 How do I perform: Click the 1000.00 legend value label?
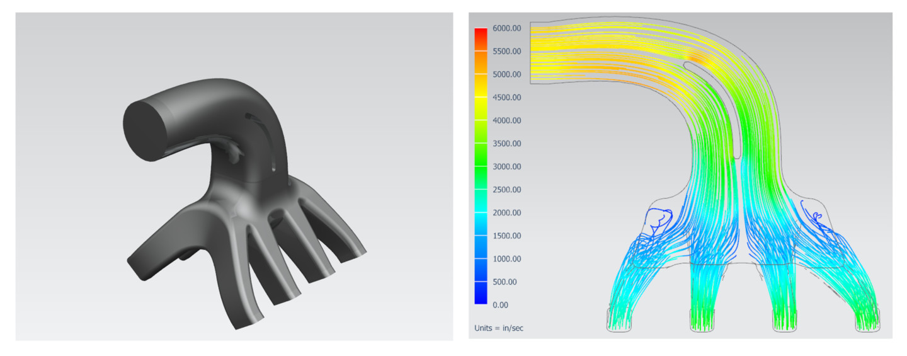click(x=508, y=259)
